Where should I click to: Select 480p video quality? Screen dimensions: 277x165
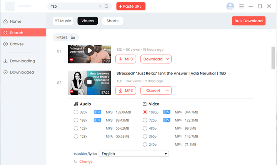click(x=145, y=128)
